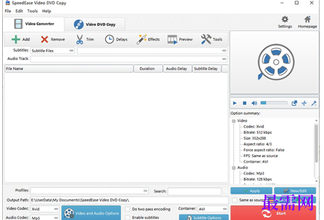Check the Enable subtitles checkbox
324x220 pixels.
[127, 218]
